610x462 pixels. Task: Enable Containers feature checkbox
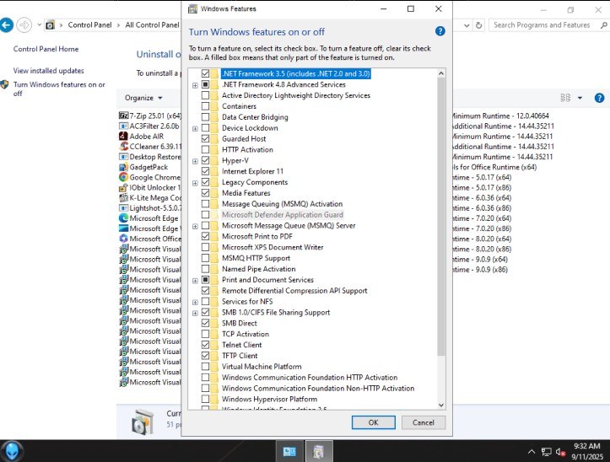coord(205,106)
